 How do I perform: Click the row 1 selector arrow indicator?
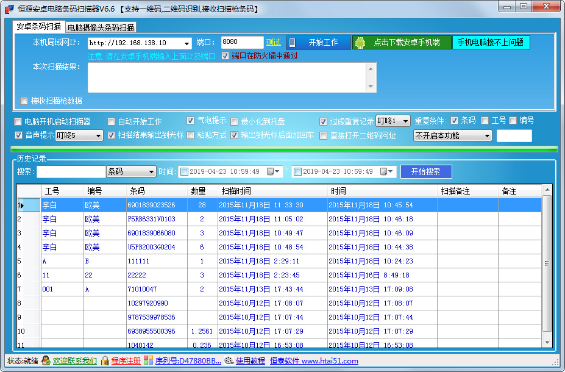21,205
